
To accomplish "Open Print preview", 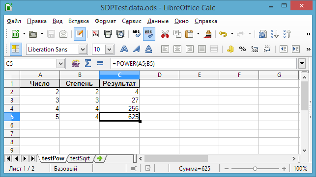I will (x=120, y=34).
